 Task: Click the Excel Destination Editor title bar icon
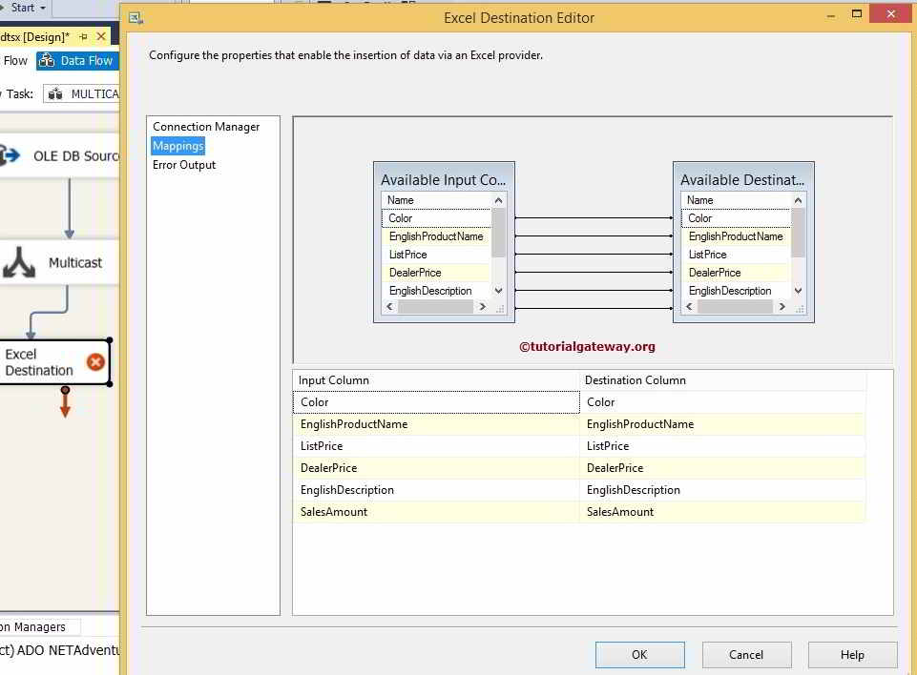point(135,17)
